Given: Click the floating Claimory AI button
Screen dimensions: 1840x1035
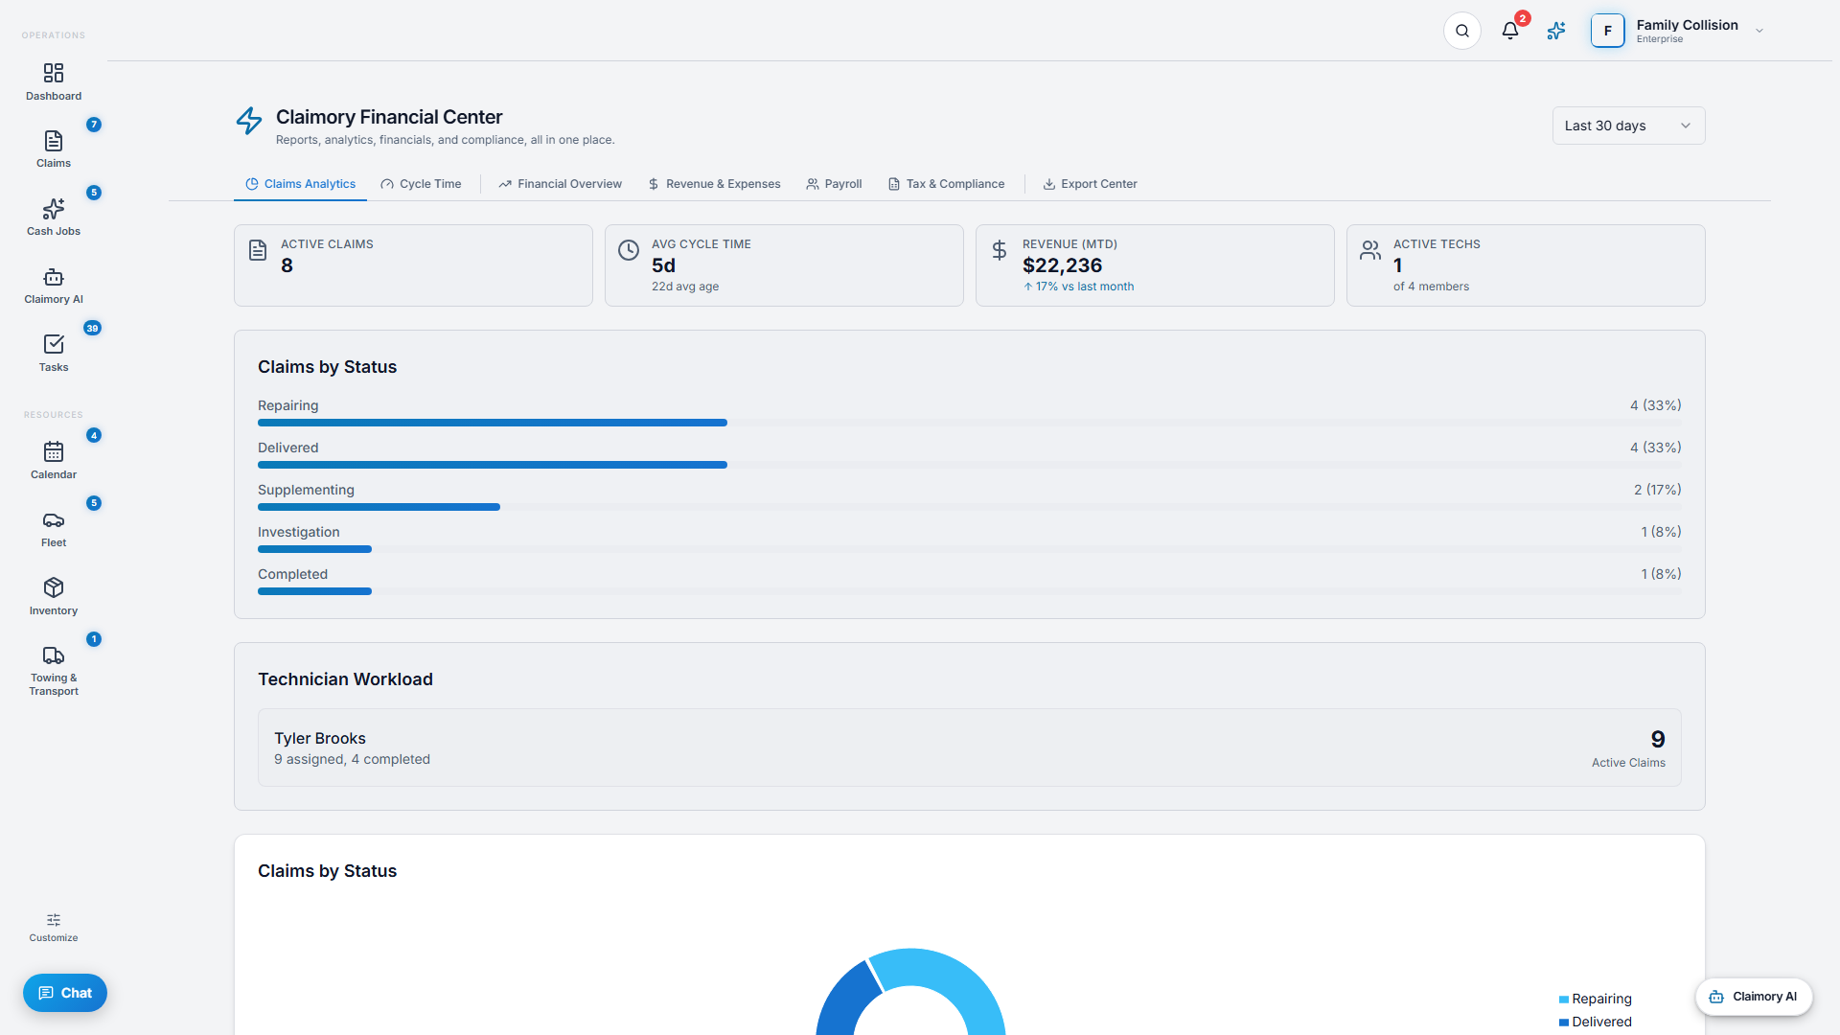Looking at the screenshot, I should coord(1754,997).
